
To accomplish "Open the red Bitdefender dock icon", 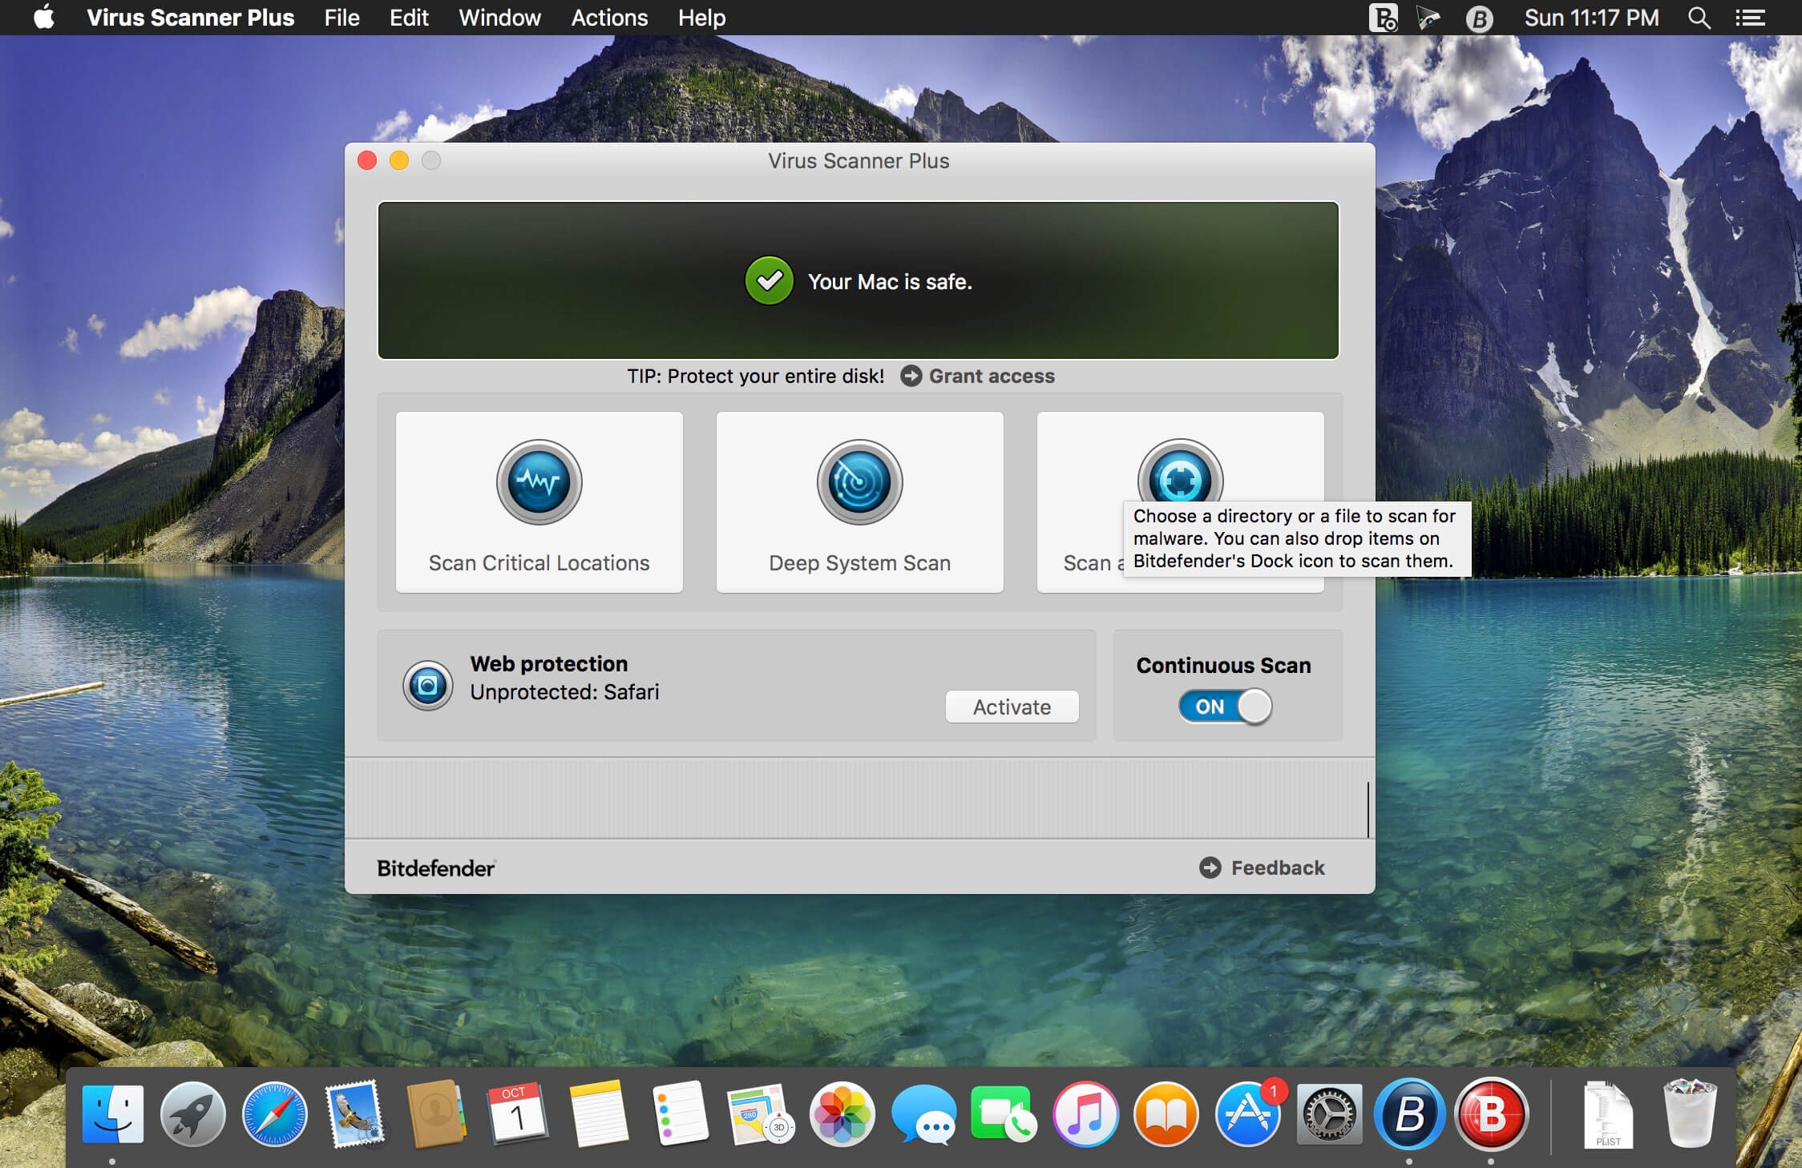I will (x=1491, y=1114).
